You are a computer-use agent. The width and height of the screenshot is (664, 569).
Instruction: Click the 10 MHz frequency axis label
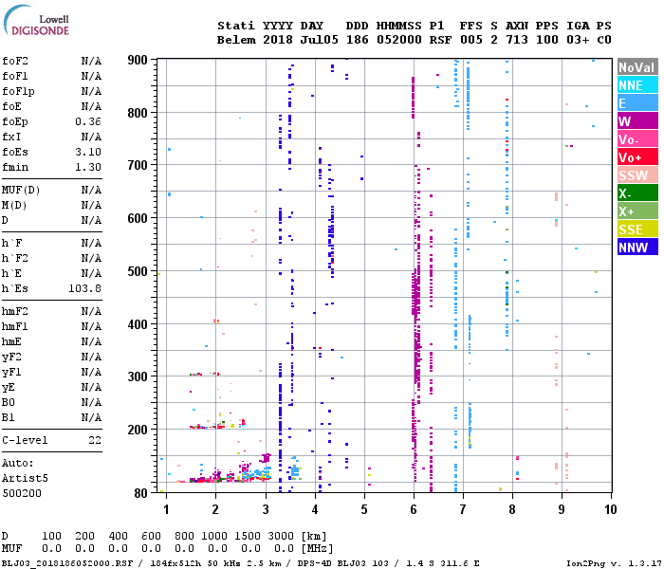(x=610, y=509)
